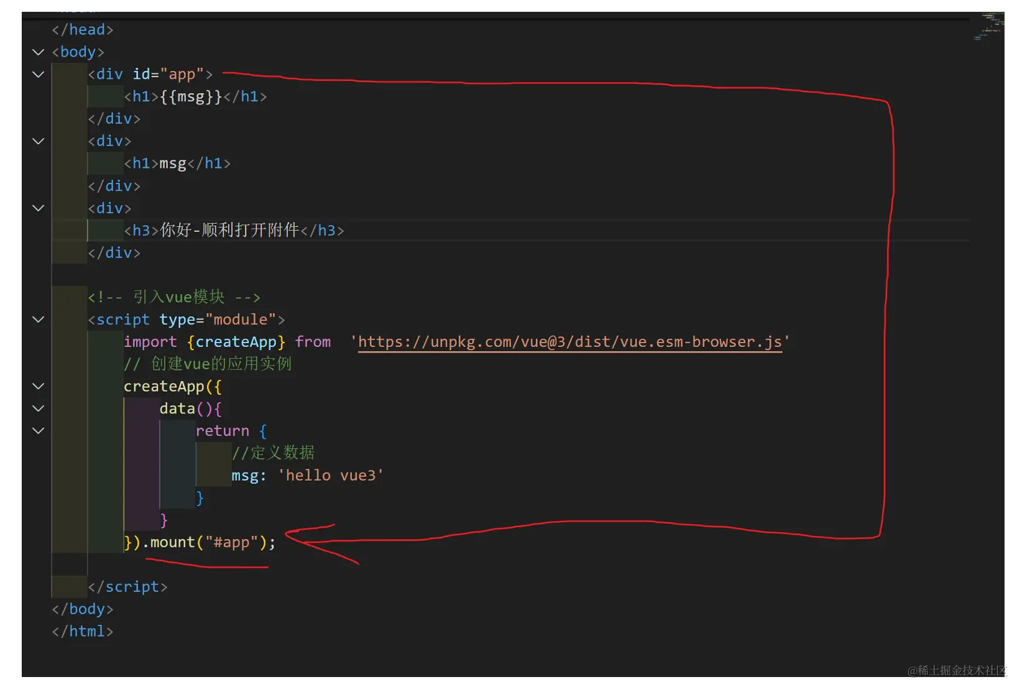Collapse the script type="module" block

[39, 320]
